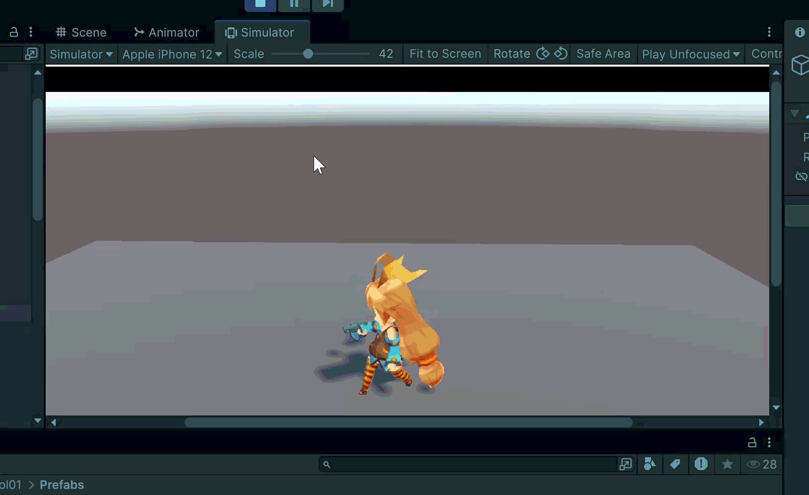Stop play mode with the play button

pyautogui.click(x=260, y=4)
